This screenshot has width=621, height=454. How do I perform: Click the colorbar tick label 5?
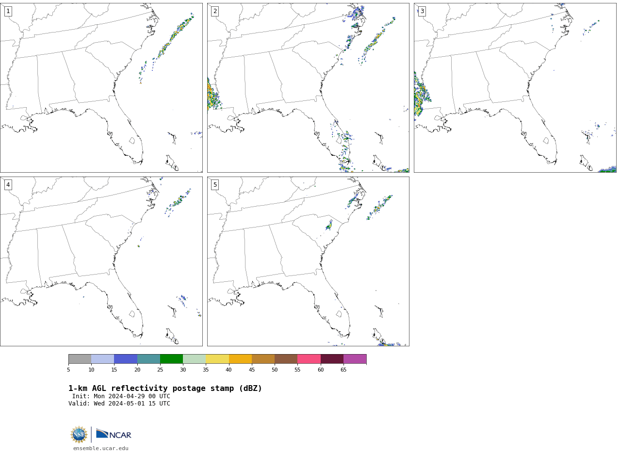(68, 370)
